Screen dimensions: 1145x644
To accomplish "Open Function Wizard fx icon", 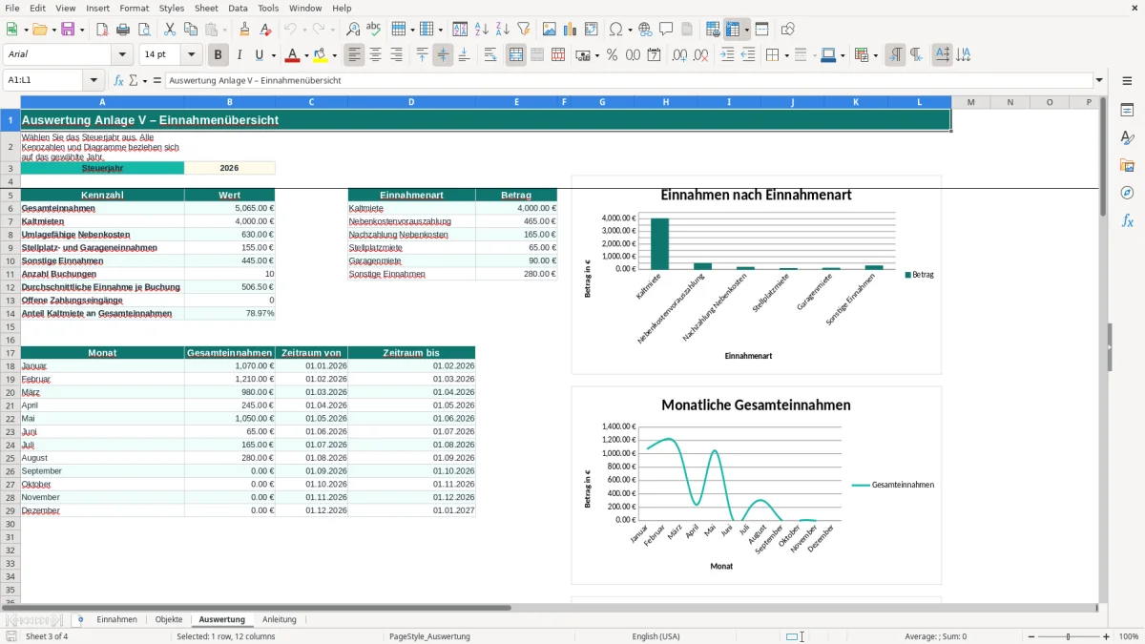I will pyautogui.click(x=118, y=80).
